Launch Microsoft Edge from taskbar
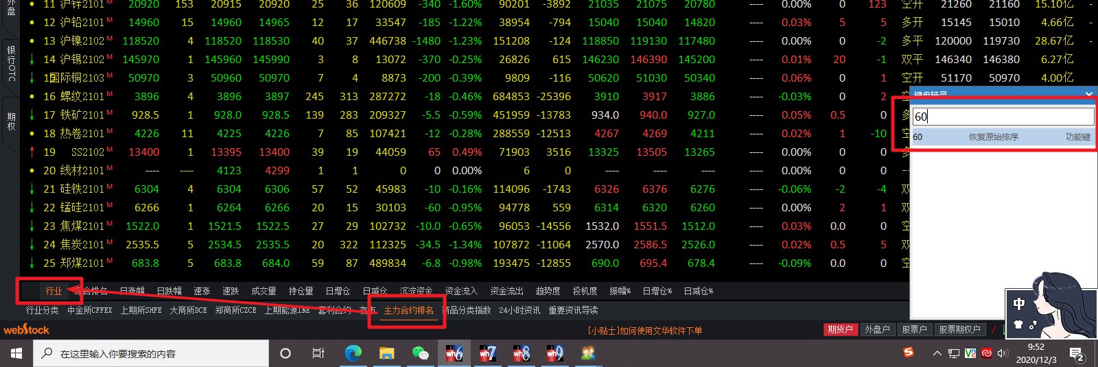 click(353, 353)
